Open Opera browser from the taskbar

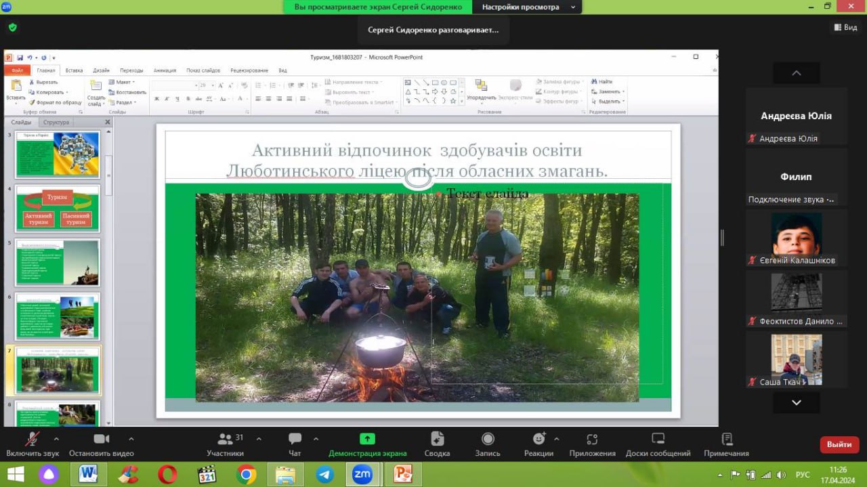point(167,474)
